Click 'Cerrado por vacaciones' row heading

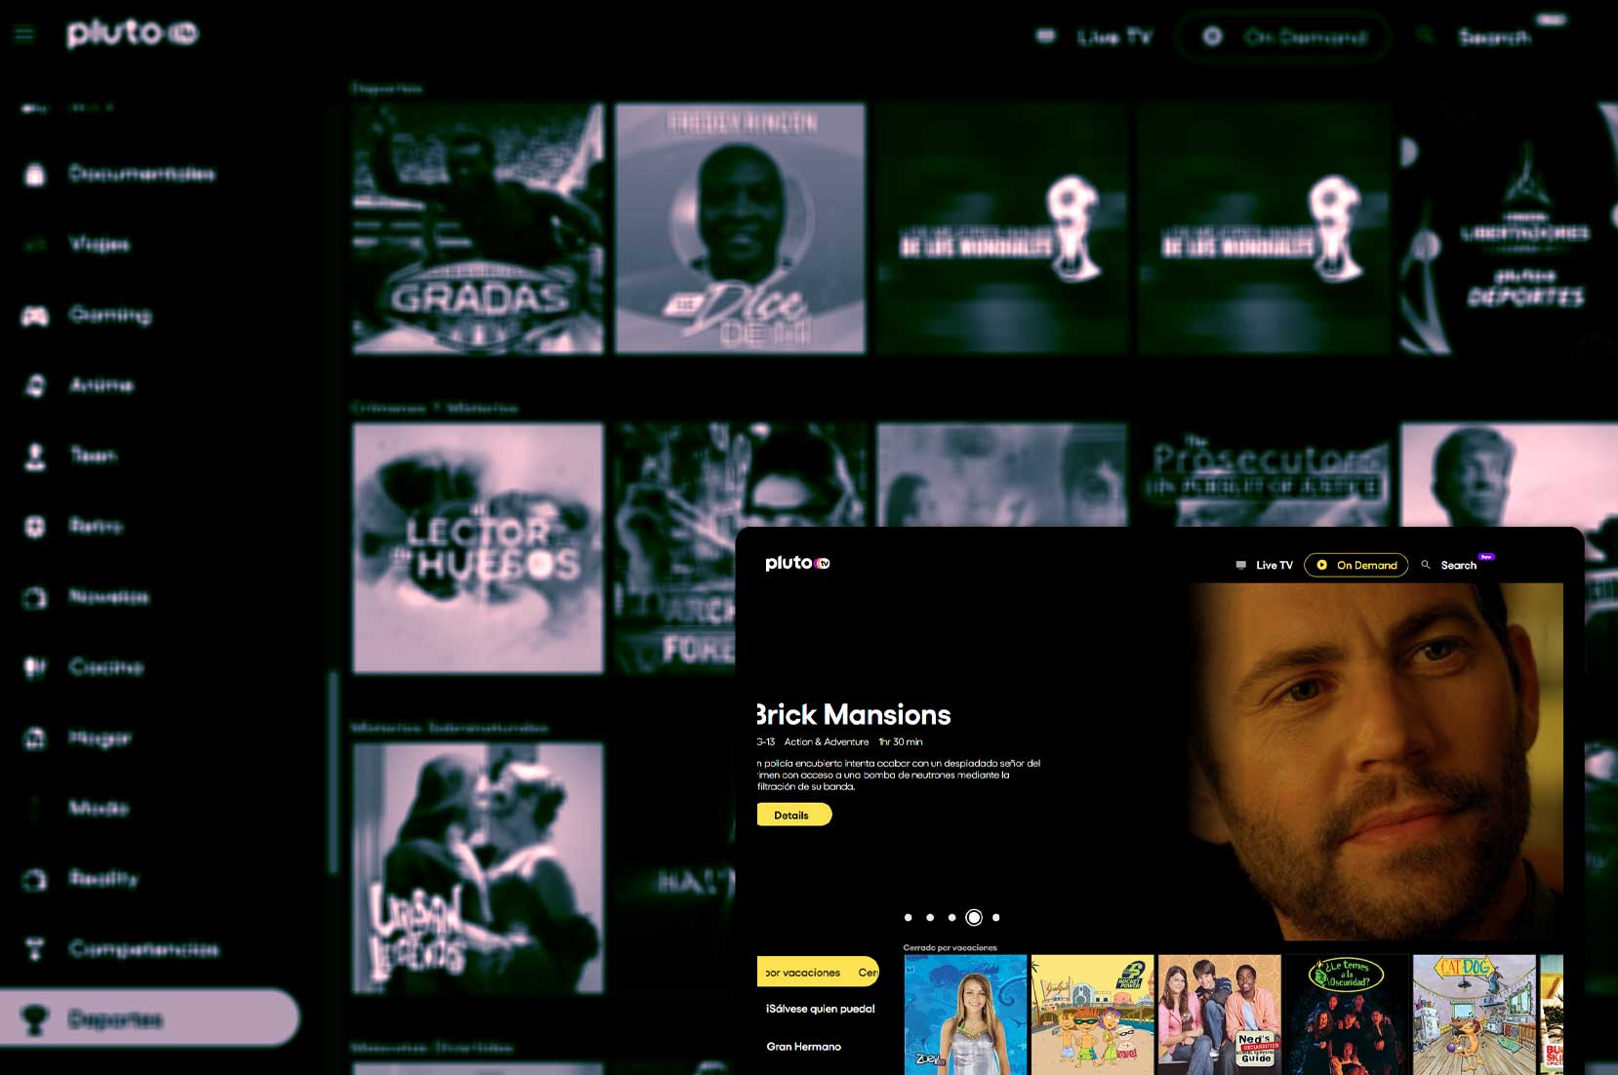(950, 947)
